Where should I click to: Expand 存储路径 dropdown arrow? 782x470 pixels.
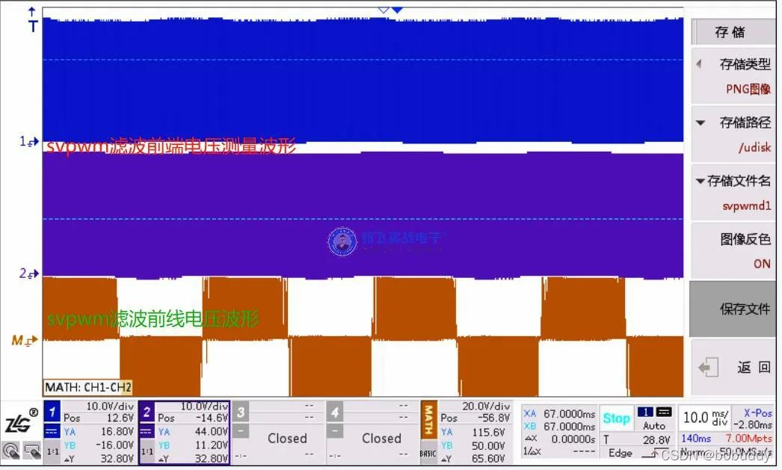[701, 123]
